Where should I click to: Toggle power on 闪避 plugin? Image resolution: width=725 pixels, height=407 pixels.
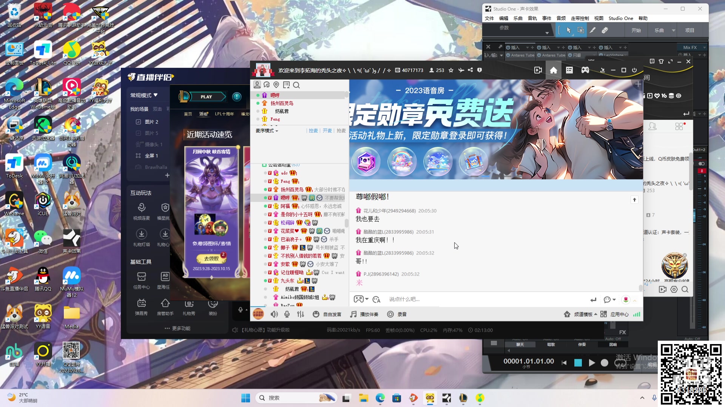point(570,55)
